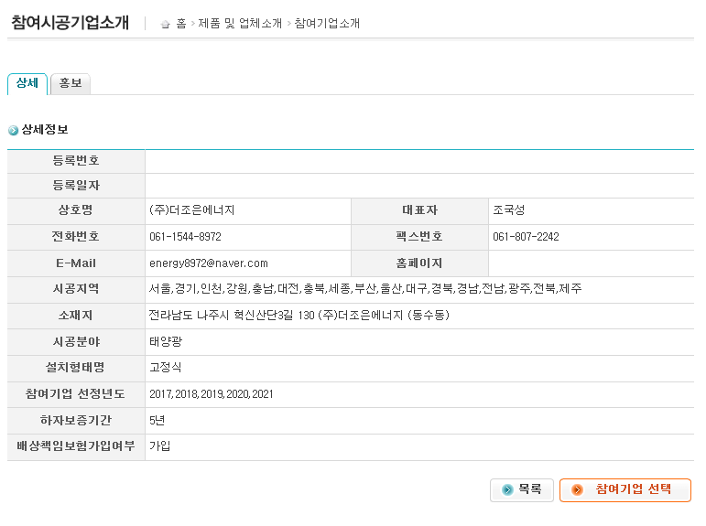
Task: Click the orange arrow icon on 참여기업 선택
Action: [577, 489]
